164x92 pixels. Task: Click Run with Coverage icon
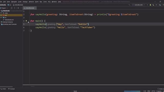click(153, 5)
